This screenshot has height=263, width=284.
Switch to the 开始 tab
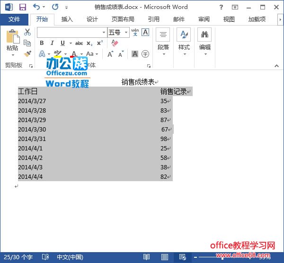pyautogui.click(x=42, y=19)
